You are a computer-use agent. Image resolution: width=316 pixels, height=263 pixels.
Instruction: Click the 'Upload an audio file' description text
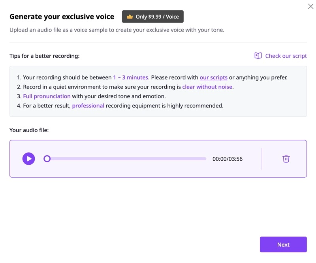pyautogui.click(x=117, y=30)
